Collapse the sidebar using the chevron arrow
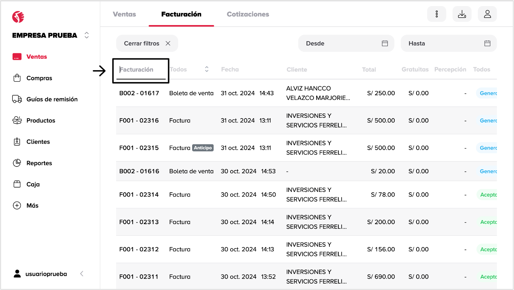This screenshot has height=290, width=514. [82, 274]
